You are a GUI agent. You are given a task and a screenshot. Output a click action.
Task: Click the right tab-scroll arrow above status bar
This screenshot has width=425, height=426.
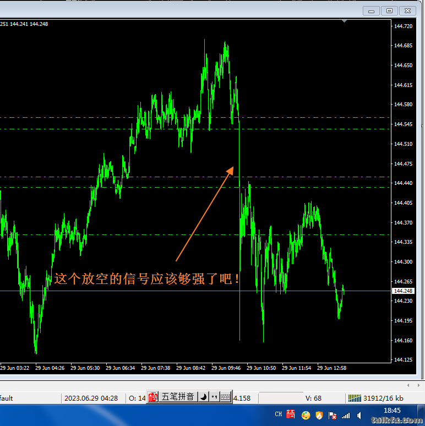click(x=418, y=385)
